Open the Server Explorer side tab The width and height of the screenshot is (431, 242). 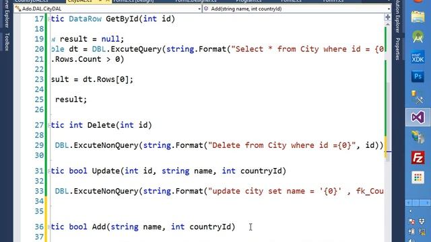tap(7, 13)
